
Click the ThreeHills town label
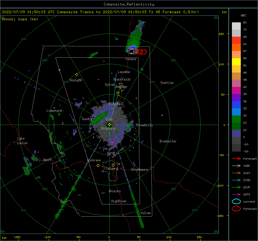pyautogui.click(x=144, y=125)
